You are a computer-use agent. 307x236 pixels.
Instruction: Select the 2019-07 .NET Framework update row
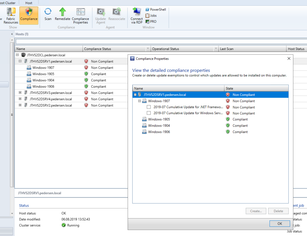point(210,107)
